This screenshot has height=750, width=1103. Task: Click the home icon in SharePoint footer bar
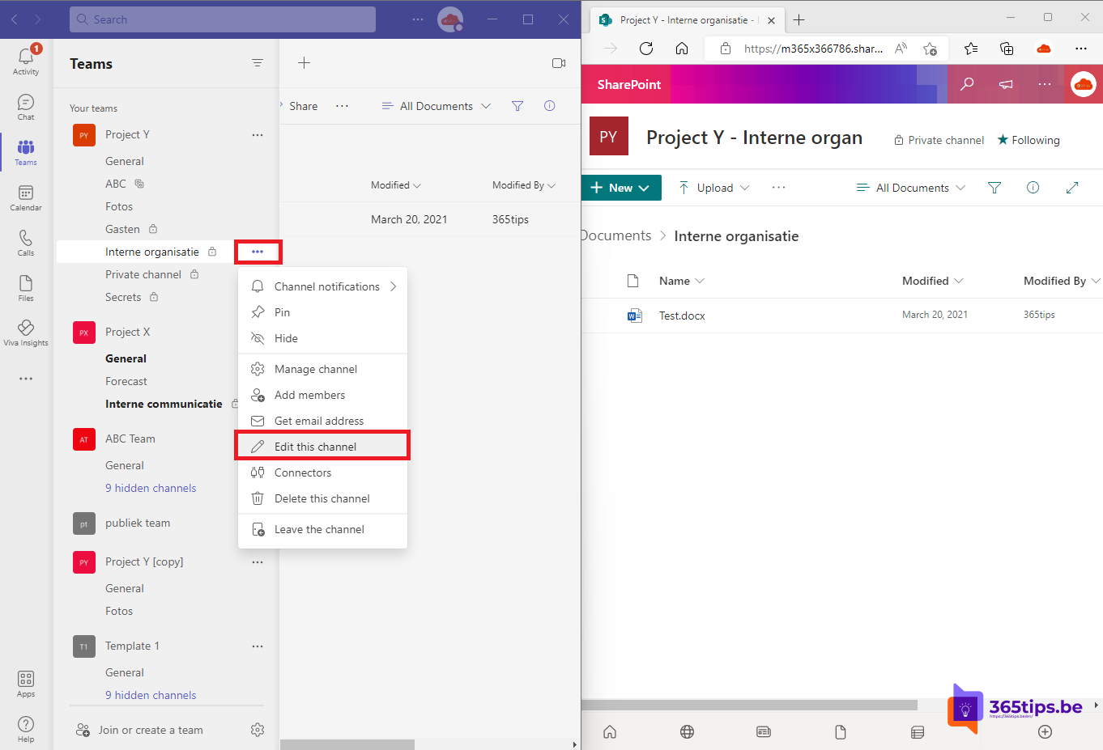(x=609, y=731)
